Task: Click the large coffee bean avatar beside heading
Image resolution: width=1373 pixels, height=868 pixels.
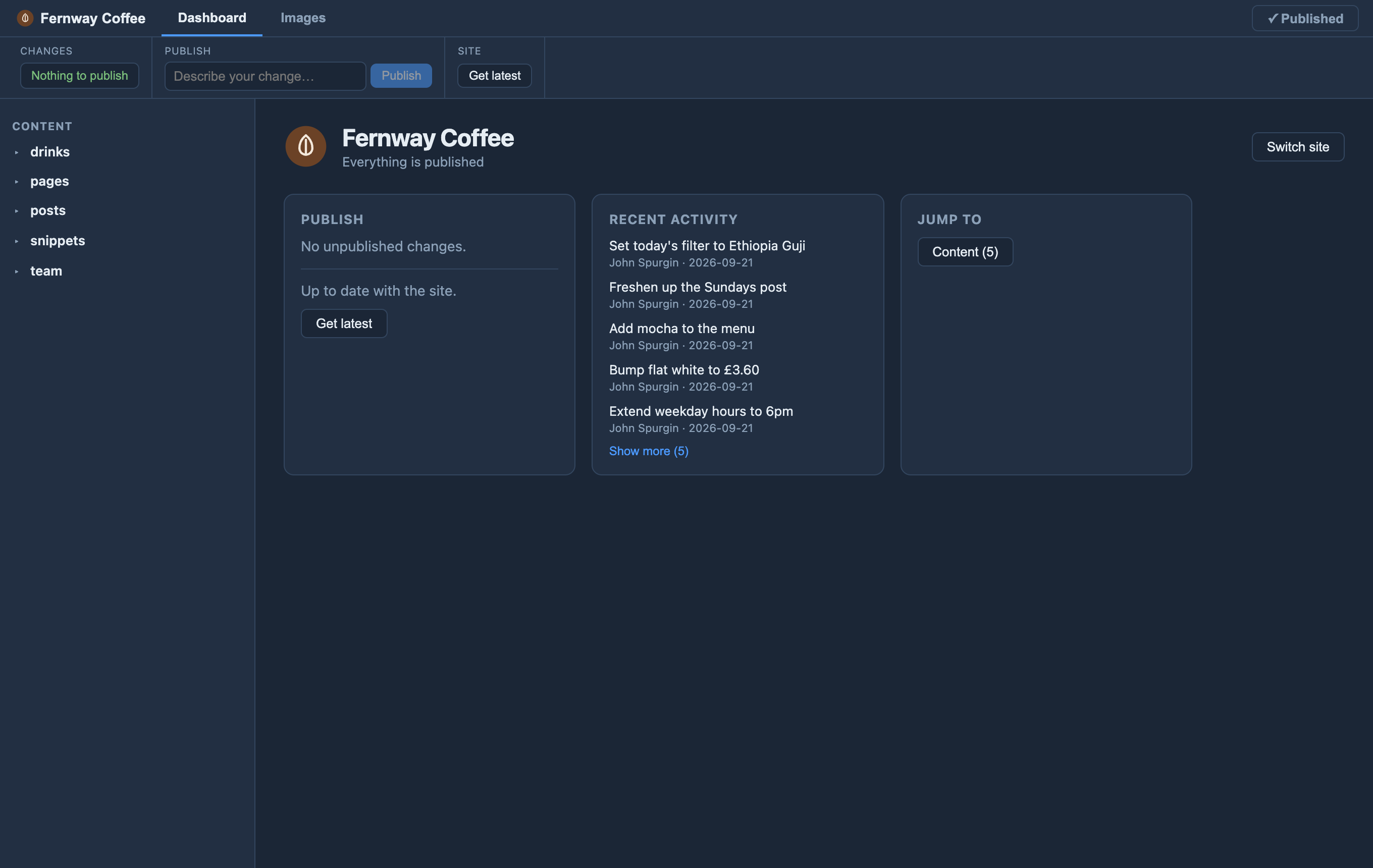Action: pos(305,146)
